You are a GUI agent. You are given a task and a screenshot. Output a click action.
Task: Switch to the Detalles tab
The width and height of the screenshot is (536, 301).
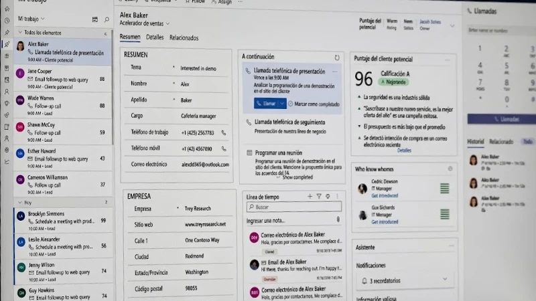(x=155, y=37)
